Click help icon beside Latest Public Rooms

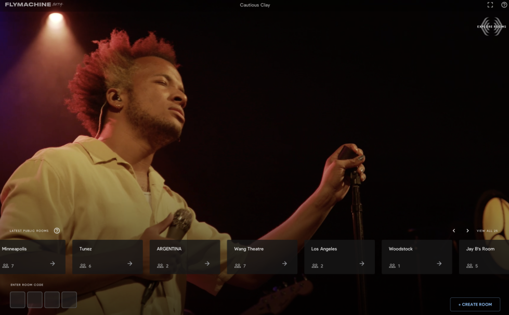click(57, 231)
